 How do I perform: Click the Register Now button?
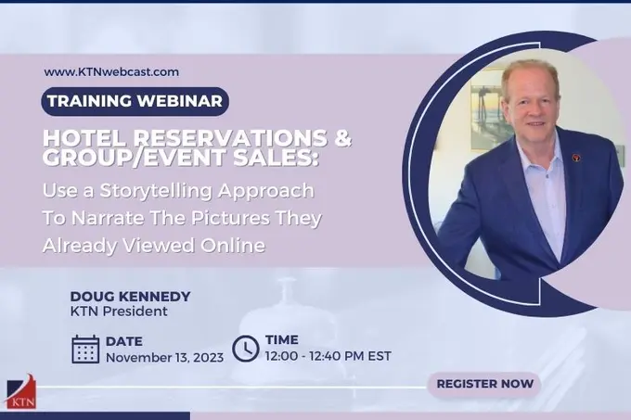coord(484,384)
